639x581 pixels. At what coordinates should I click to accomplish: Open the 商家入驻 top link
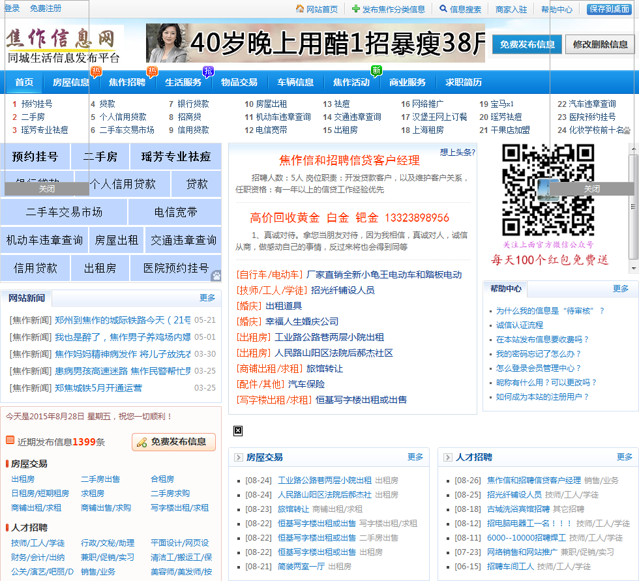tap(511, 9)
